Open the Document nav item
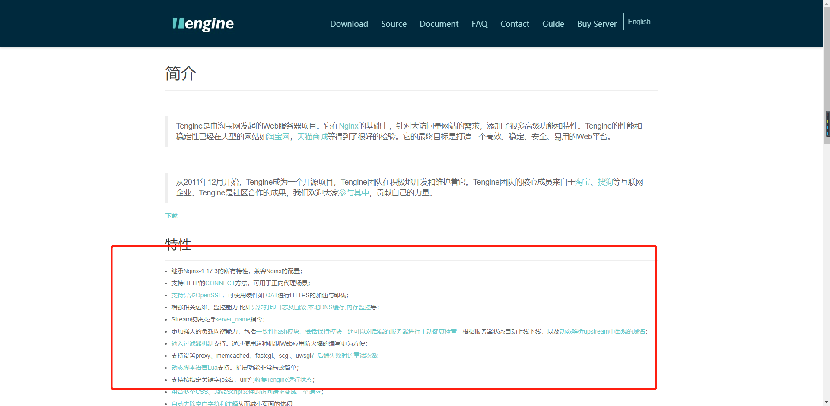Screen dimensions: 830x406 point(439,24)
